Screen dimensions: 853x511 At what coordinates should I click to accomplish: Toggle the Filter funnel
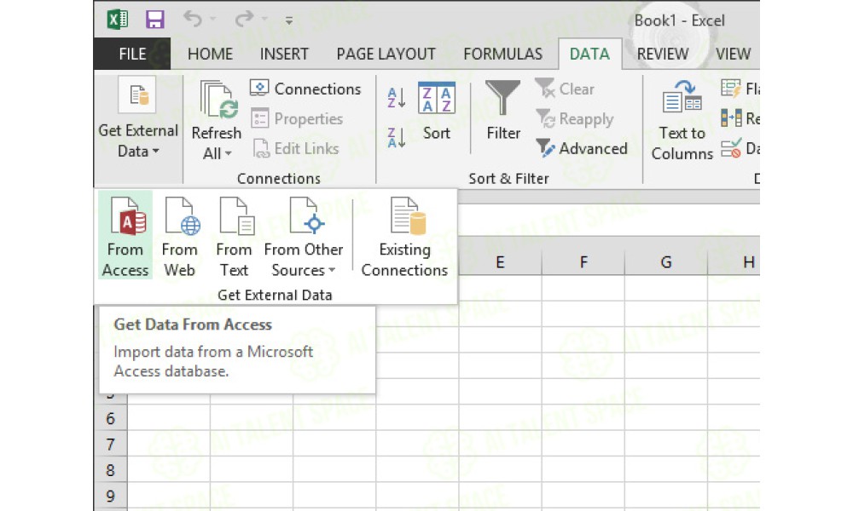click(502, 97)
